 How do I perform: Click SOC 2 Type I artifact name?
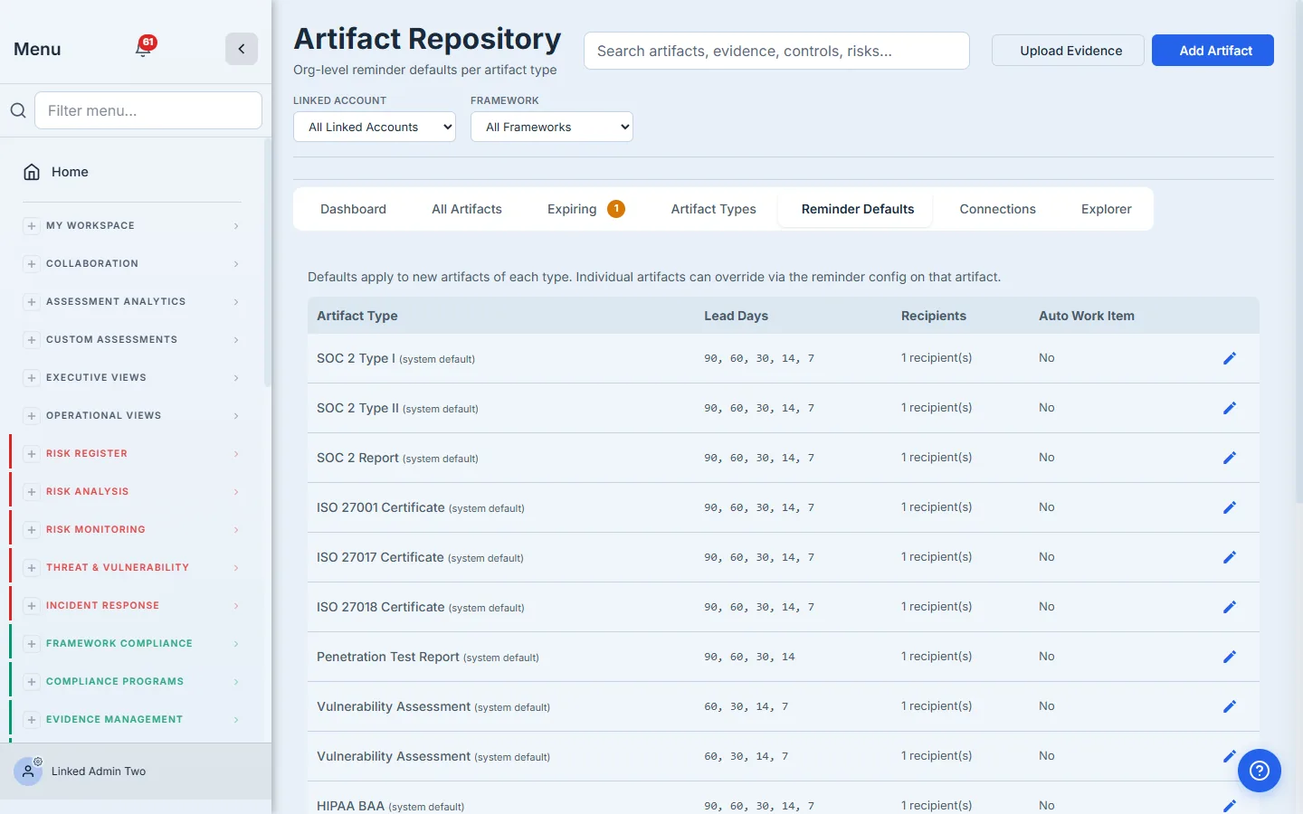[356, 358]
